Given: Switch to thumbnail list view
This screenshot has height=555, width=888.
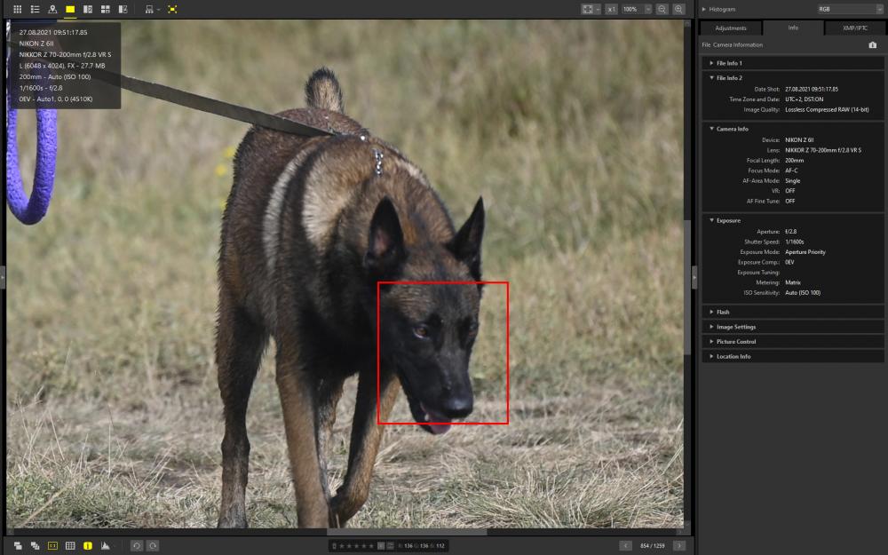Looking at the screenshot, I should coord(36,9).
